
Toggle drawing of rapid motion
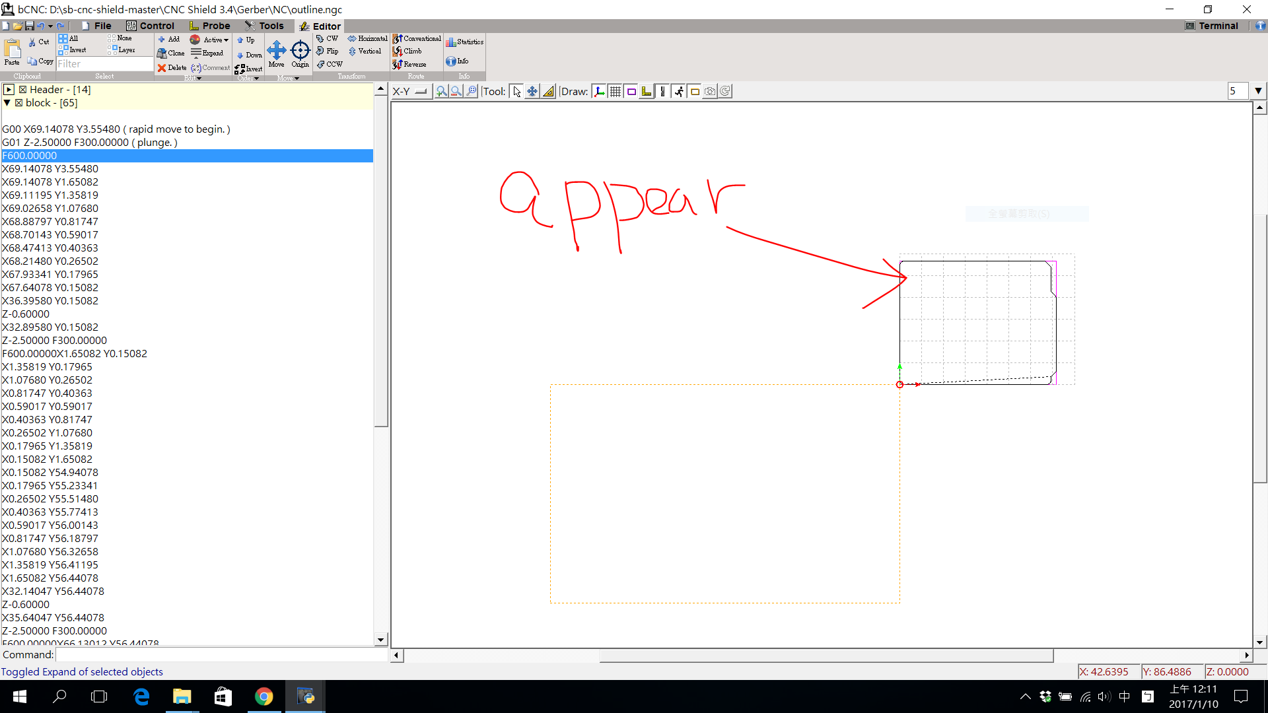pos(678,92)
